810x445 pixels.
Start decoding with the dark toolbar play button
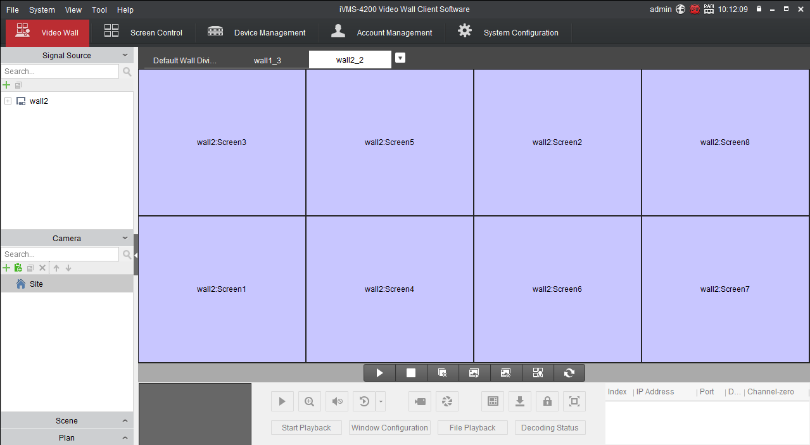[379, 373]
